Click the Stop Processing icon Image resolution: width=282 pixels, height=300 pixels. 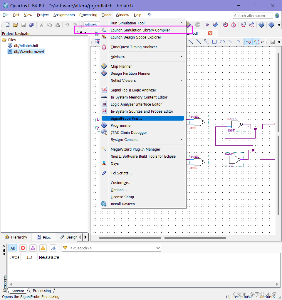198,25
